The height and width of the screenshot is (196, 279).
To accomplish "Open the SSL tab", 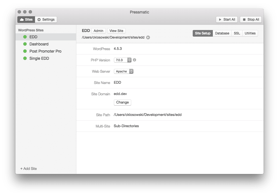I will click(x=237, y=33).
